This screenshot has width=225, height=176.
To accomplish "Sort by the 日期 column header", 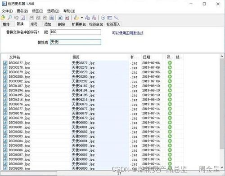I will click(x=152, y=57).
